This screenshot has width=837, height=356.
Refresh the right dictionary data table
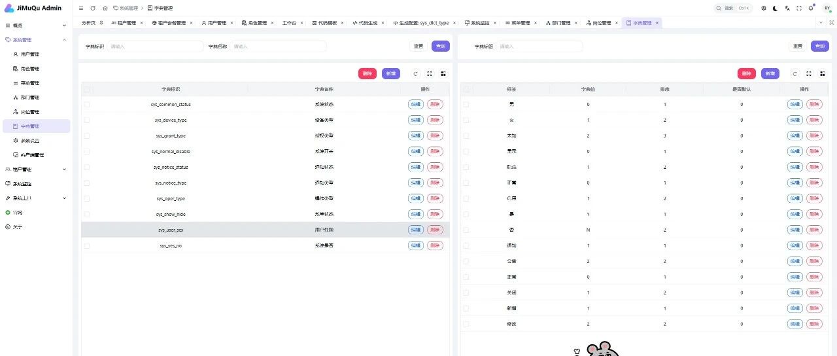click(x=794, y=74)
